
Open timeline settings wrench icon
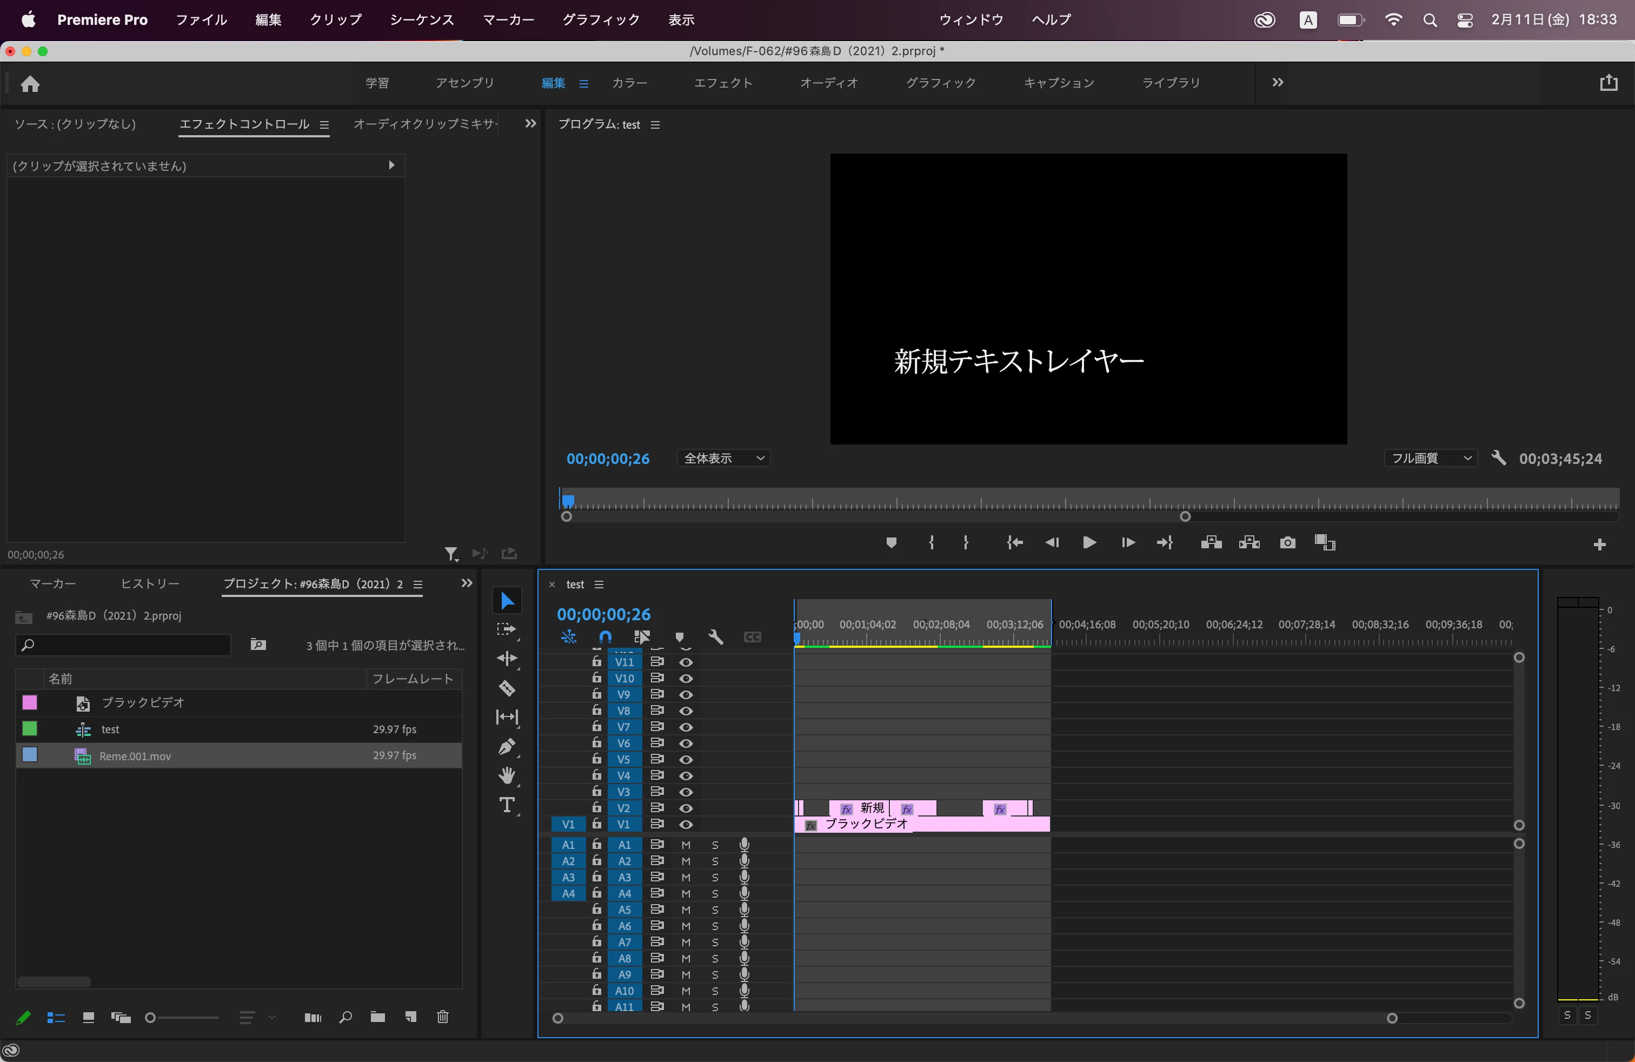point(715,637)
